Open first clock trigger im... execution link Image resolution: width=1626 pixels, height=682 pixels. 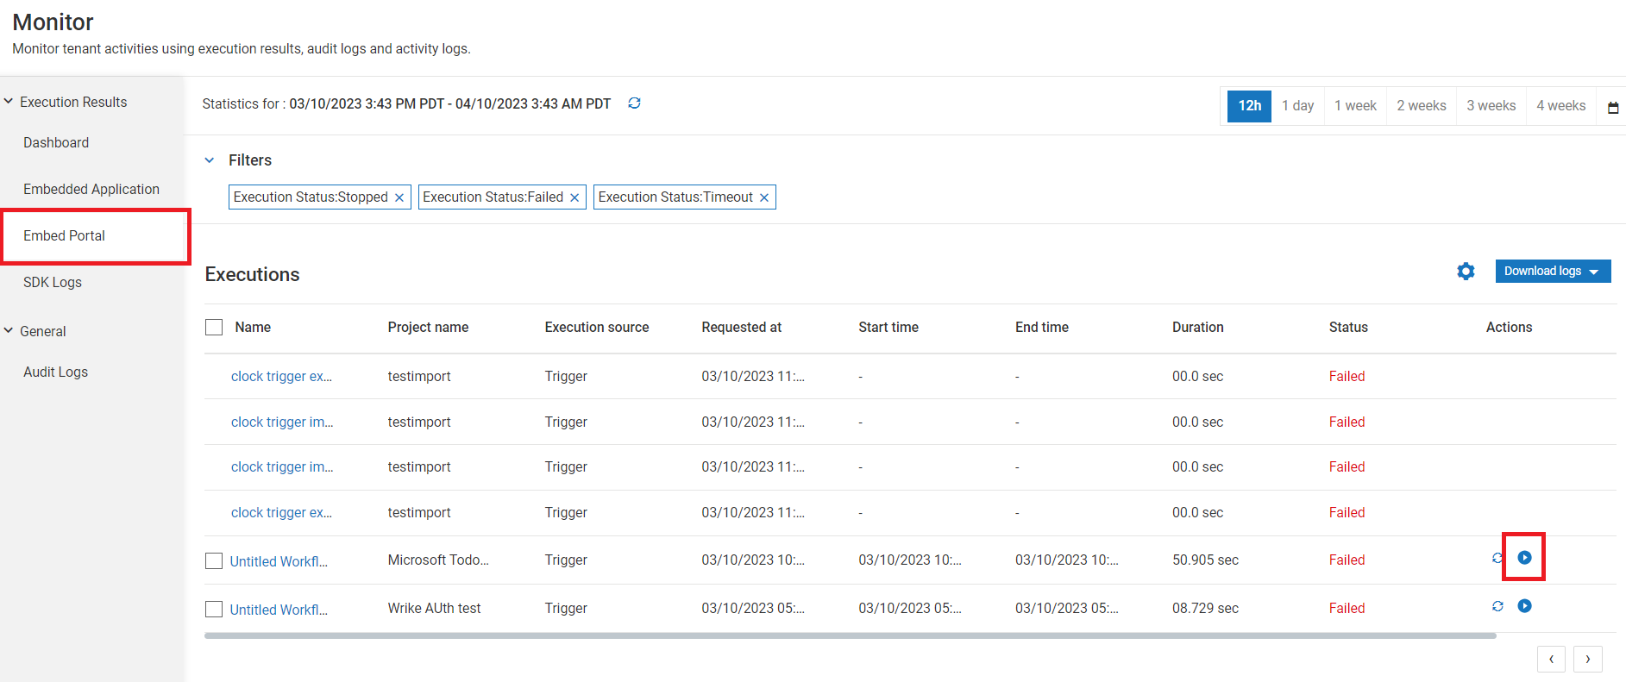(282, 422)
